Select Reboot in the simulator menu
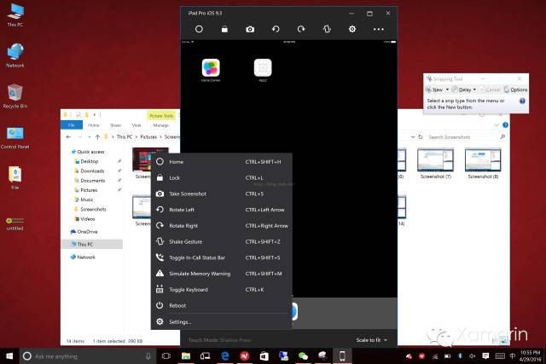The height and width of the screenshot is (364, 546). tap(222, 305)
